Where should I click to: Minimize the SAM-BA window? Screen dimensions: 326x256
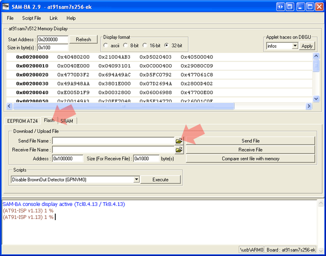click(300, 7)
